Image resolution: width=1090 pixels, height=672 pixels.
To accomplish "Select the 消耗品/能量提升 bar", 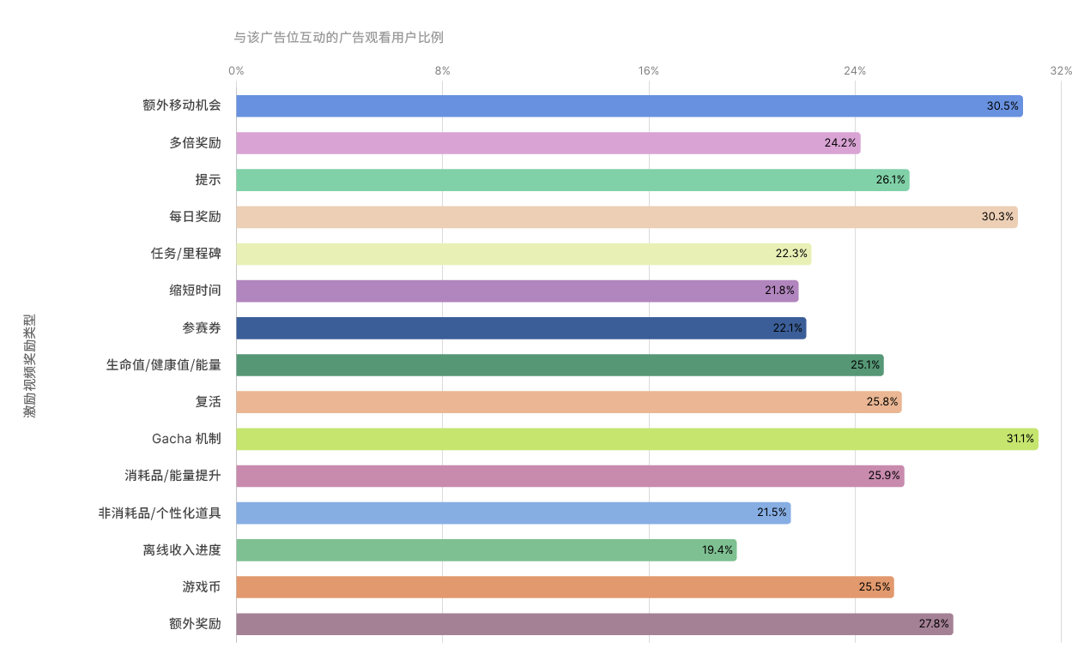I will pos(569,476).
